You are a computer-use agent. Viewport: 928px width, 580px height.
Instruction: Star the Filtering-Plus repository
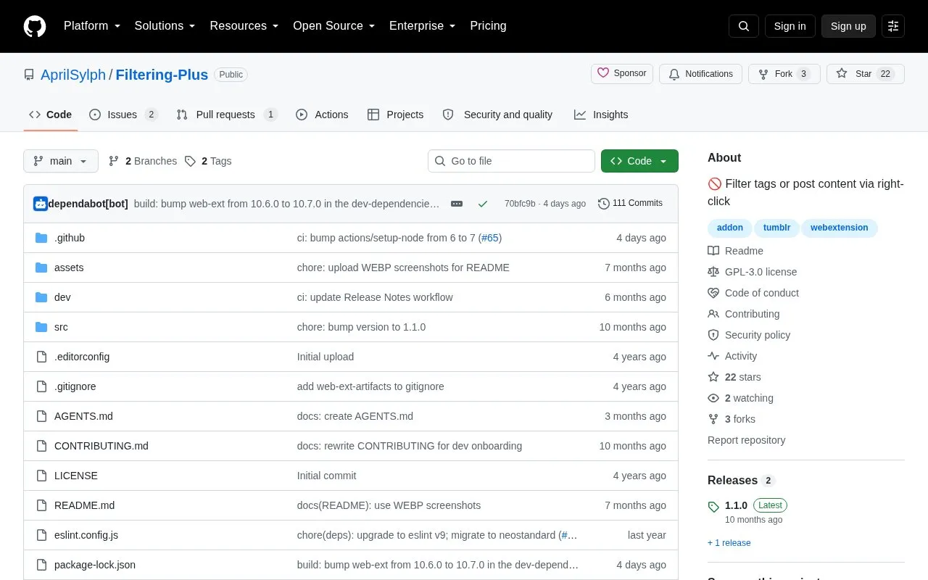pos(866,74)
